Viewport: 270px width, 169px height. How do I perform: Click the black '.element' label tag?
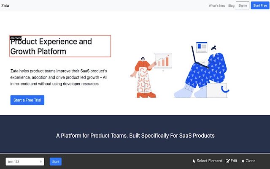pyautogui.click(x=16, y=38)
